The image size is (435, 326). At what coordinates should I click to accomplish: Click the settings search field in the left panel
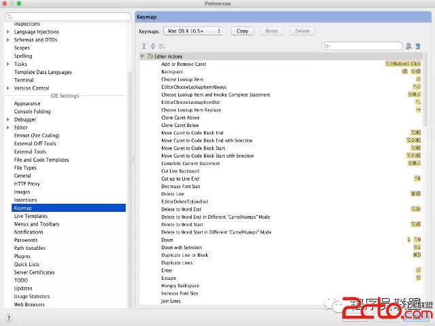68,16
